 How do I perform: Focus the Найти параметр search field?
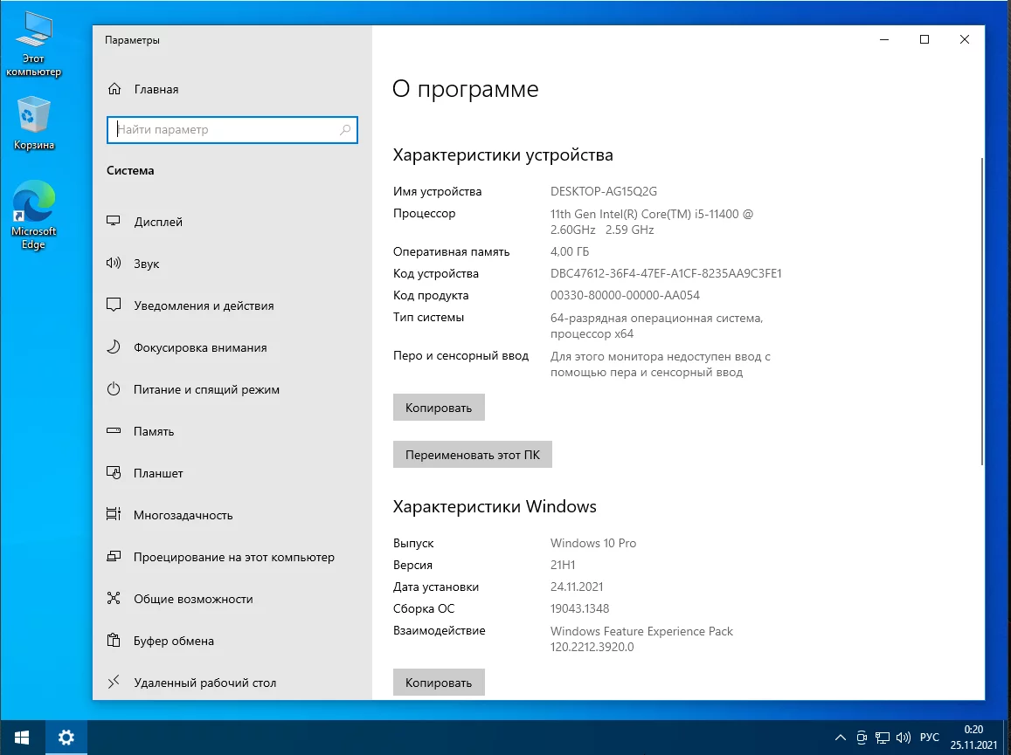(x=232, y=129)
